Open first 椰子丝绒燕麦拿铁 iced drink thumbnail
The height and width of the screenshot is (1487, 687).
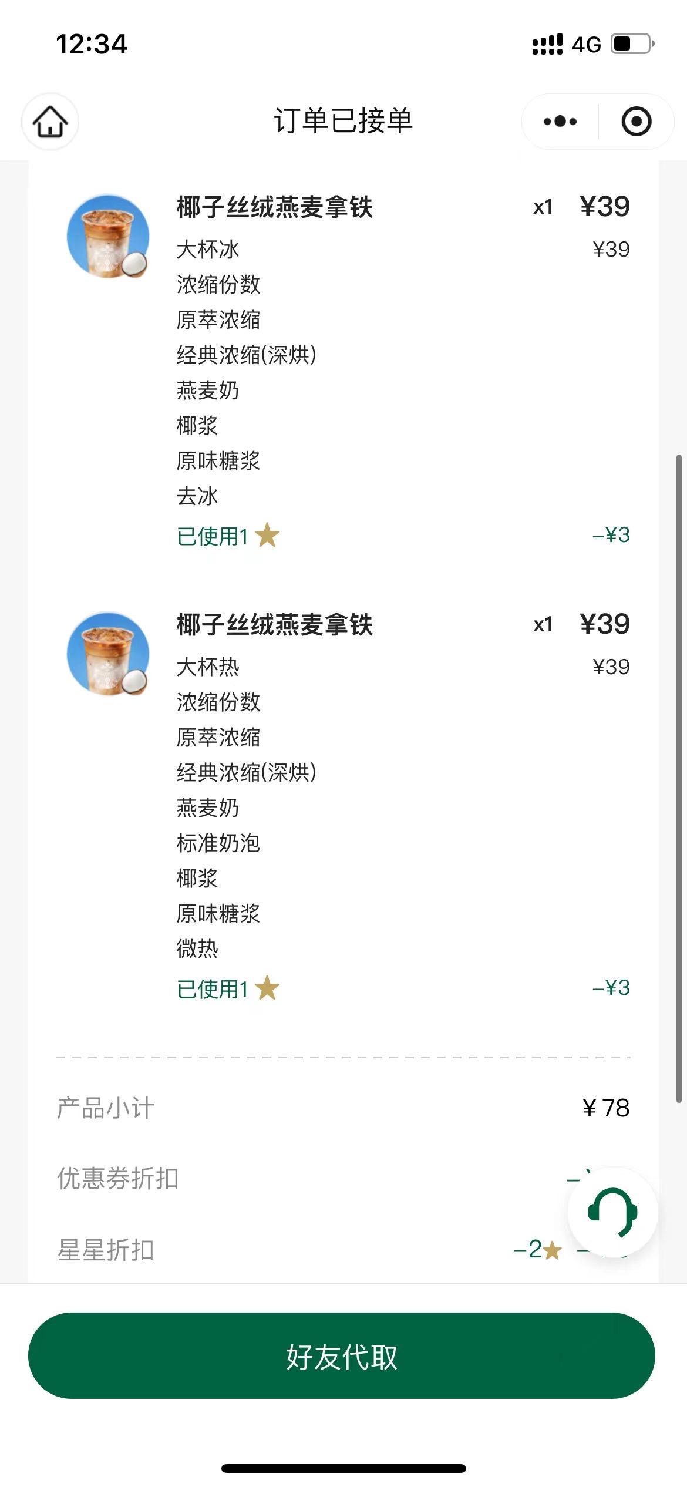click(x=108, y=236)
